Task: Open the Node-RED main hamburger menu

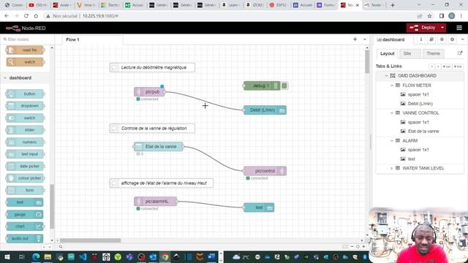Action: 459,28
